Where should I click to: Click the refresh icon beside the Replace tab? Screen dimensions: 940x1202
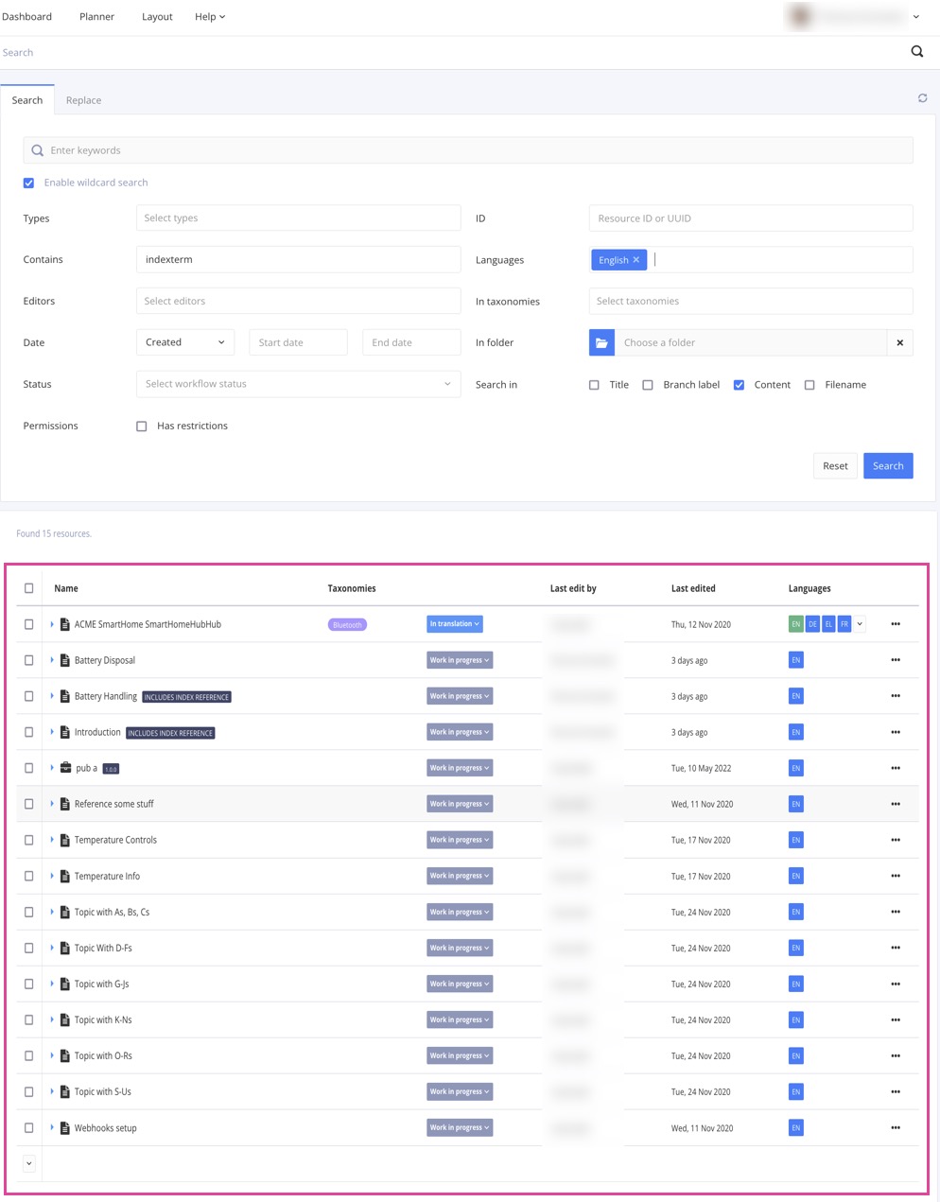[922, 98]
